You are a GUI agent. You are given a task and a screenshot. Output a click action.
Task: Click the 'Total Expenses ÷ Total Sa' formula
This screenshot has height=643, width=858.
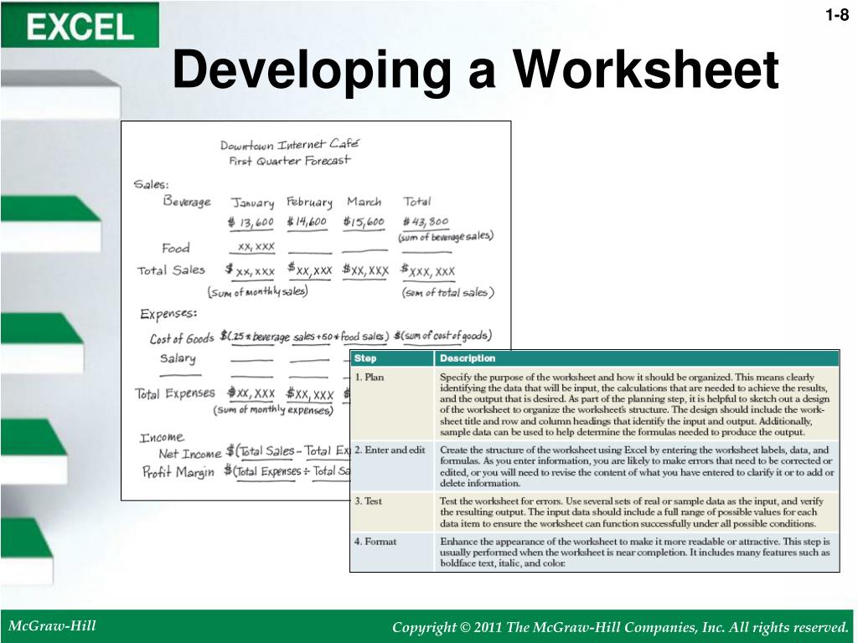point(287,471)
